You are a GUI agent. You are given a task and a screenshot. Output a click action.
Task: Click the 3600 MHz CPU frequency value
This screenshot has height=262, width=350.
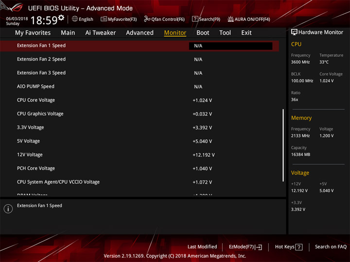(300, 62)
